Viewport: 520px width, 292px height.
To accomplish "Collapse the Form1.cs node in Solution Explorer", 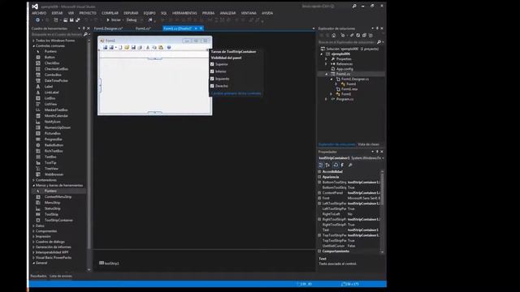I will [x=327, y=74].
